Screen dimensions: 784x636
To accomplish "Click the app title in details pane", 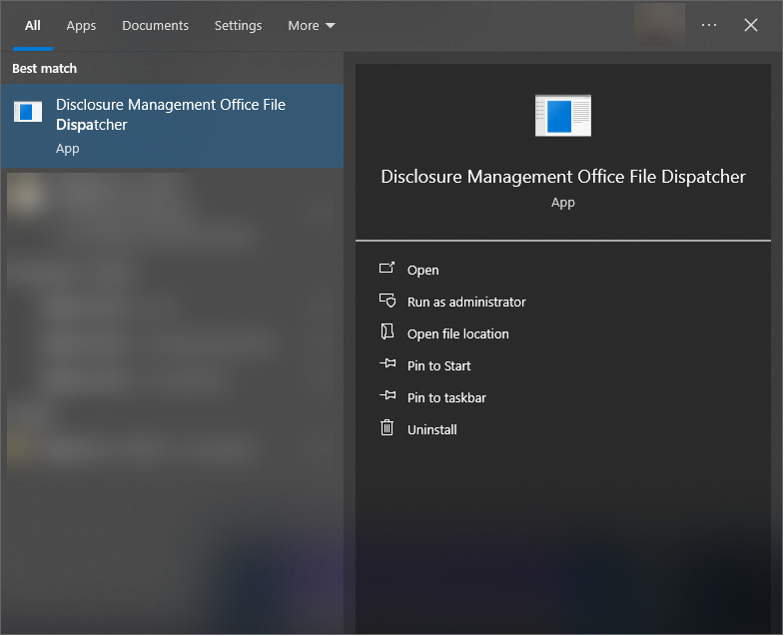I will 563,177.
